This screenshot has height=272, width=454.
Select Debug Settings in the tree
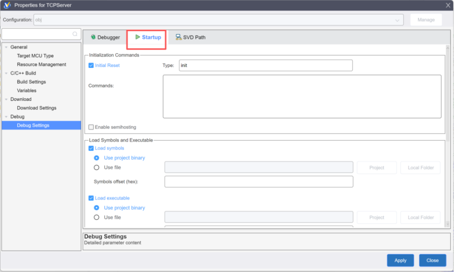point(41,125)
